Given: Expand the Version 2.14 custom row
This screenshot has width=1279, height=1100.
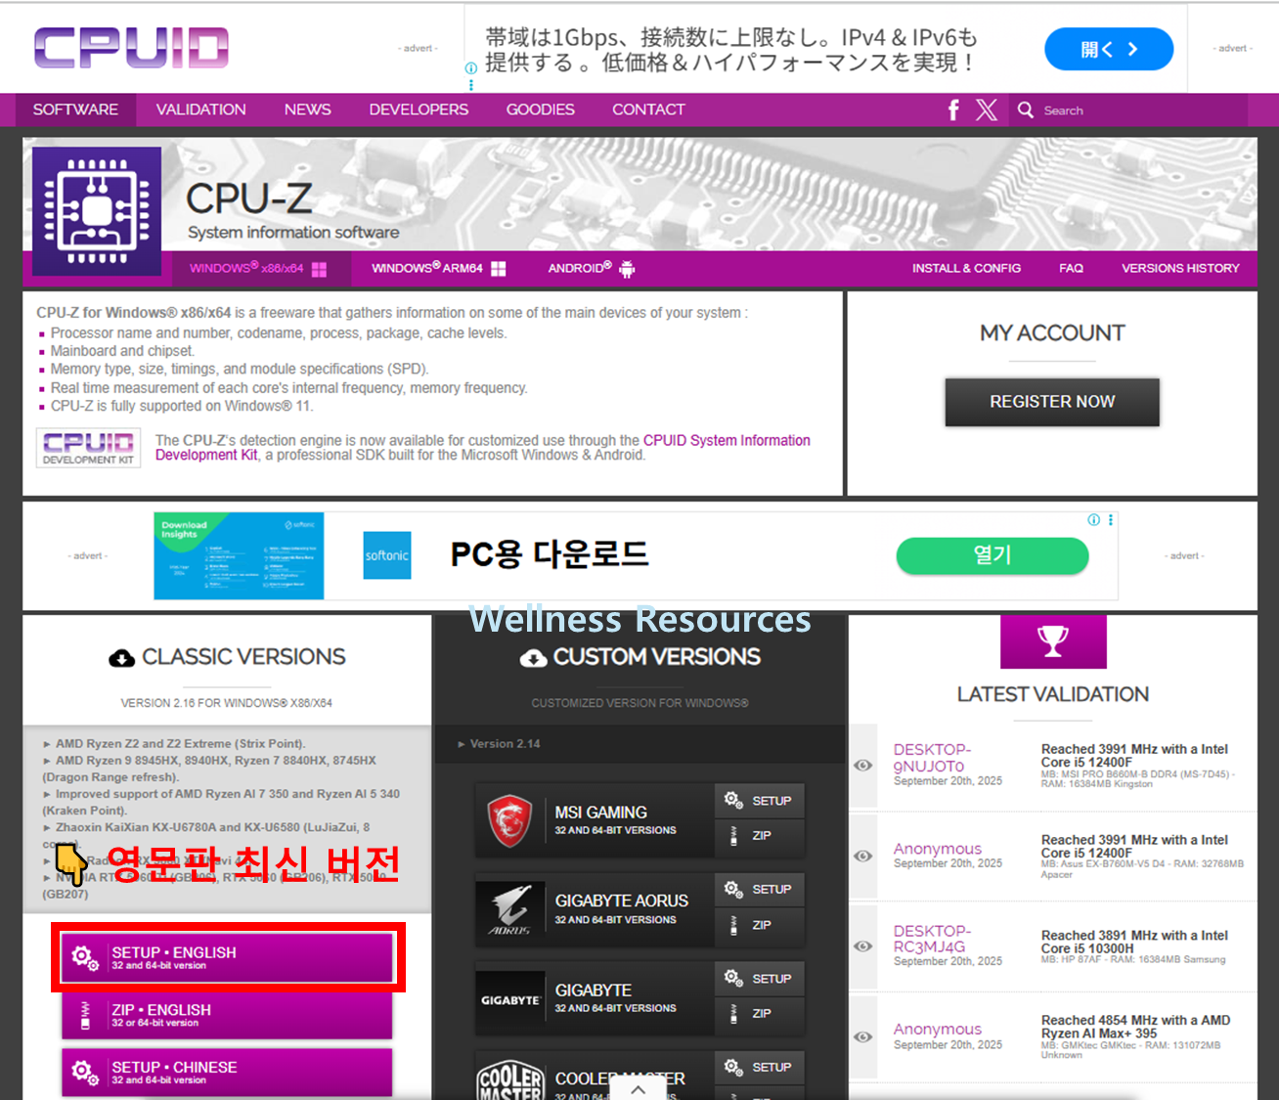Looking at the screenshot, I should pos(639,744).
